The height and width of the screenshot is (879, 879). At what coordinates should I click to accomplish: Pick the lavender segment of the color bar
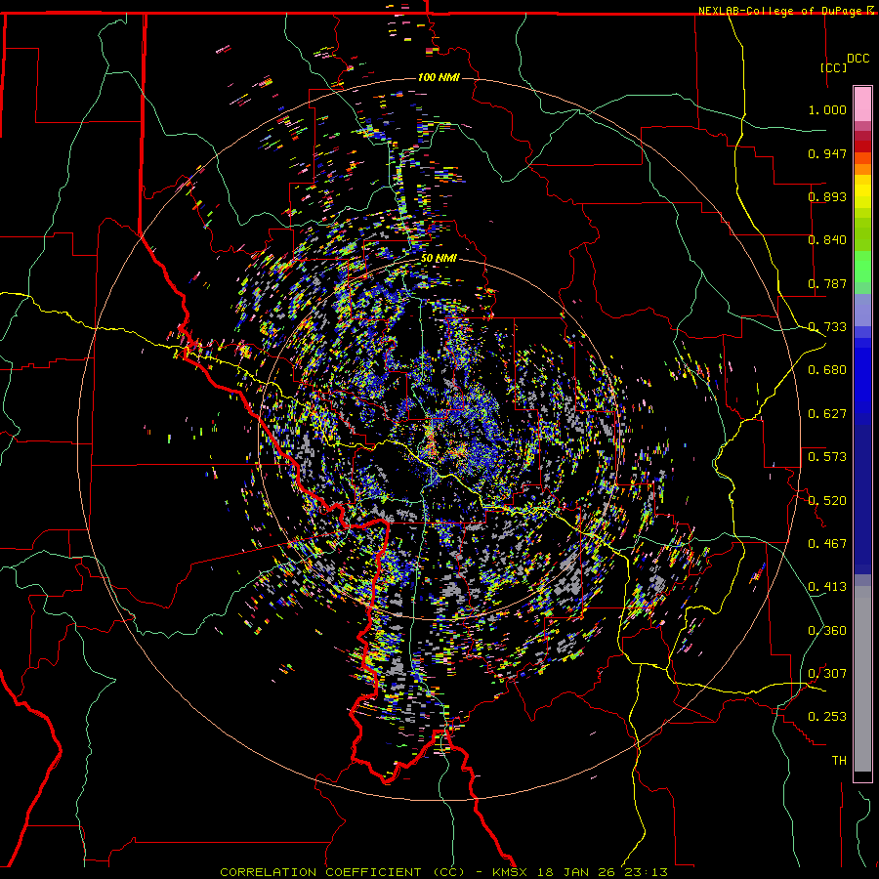point(862,312)
